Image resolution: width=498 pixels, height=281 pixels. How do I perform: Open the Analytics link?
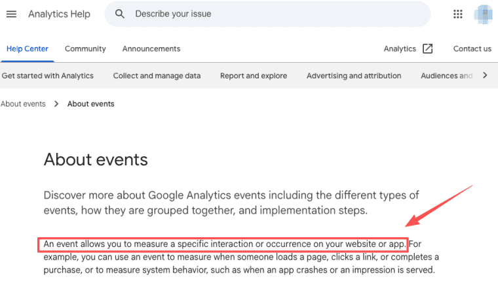pyautogui.click(x=400, y=49)
